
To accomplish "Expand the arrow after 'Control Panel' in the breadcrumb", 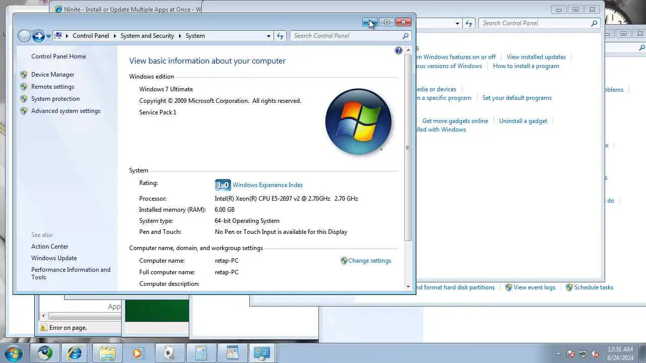I will pos(115,36).
